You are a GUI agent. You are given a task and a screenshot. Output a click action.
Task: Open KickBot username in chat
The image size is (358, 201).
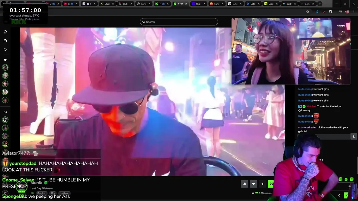(311, 106)
